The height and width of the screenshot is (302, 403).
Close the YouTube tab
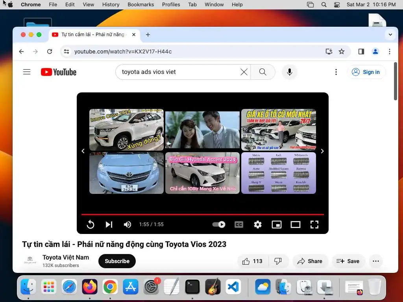coord(134,35)
